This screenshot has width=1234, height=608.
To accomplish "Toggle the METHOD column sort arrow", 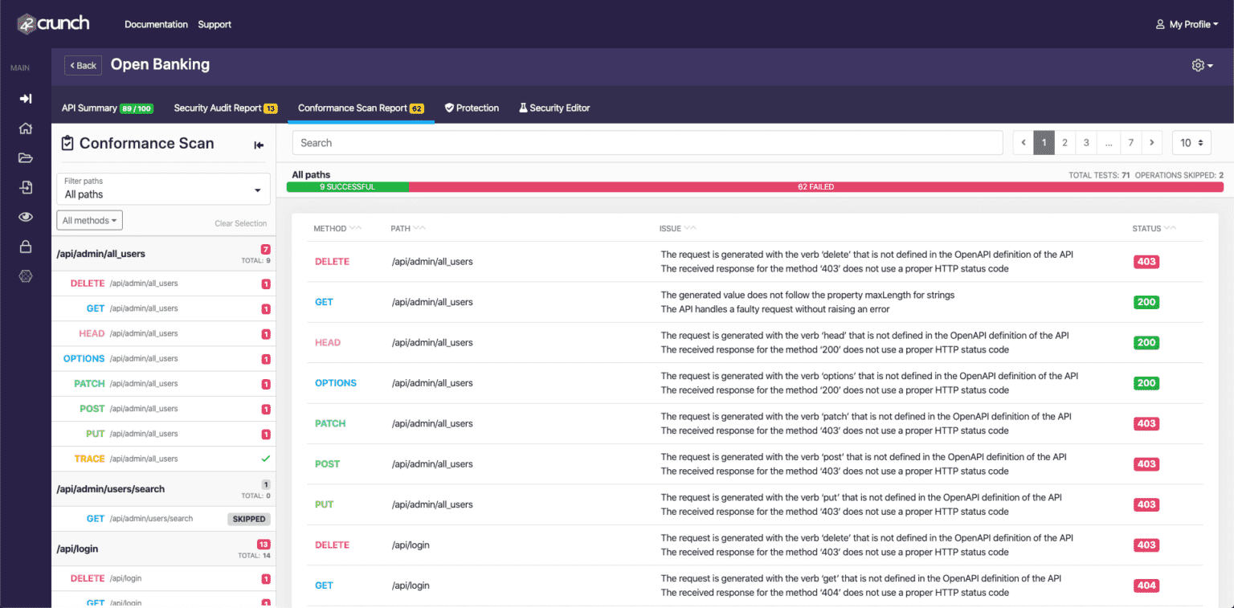I will 354,228.
